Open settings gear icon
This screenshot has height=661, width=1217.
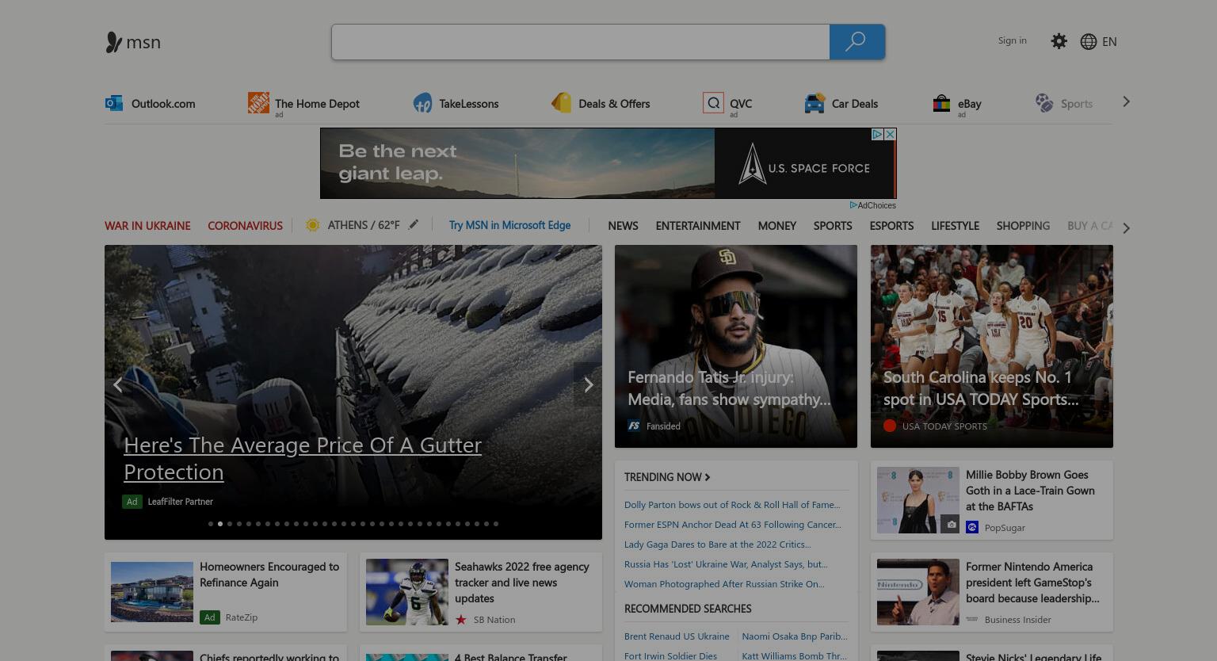tap(1059, 41)
